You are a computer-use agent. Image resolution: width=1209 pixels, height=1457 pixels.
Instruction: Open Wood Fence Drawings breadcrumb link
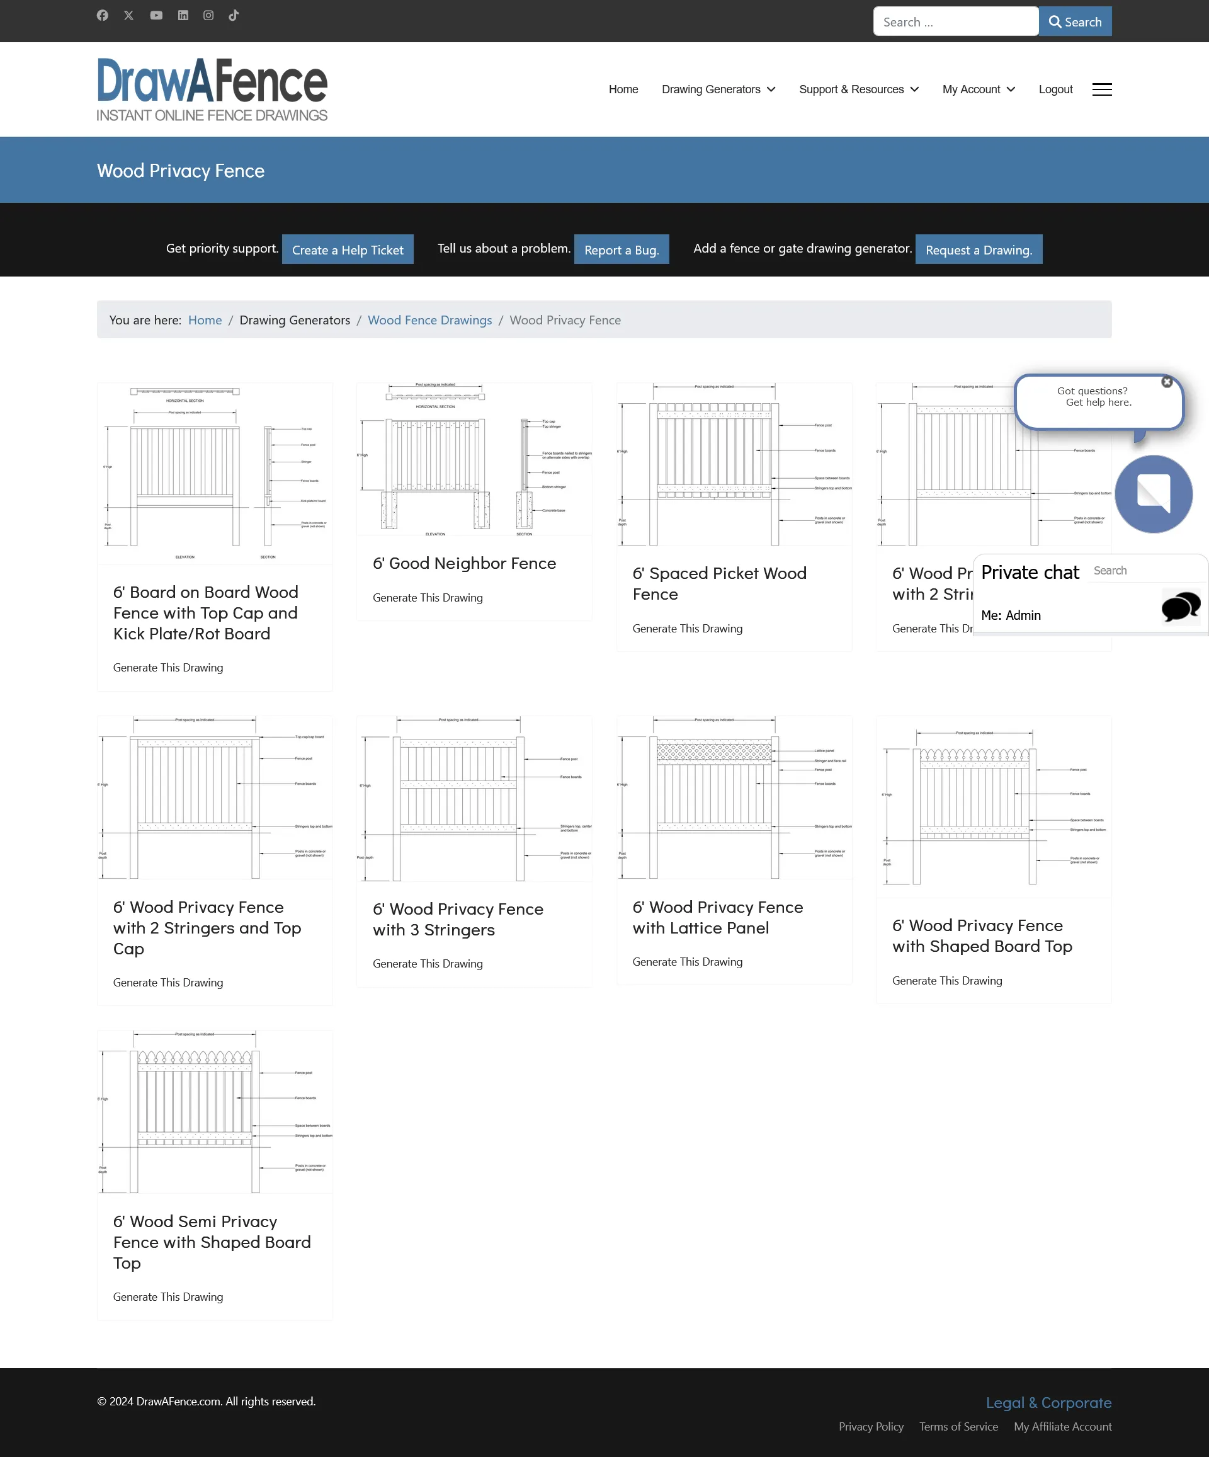(429, 320)
